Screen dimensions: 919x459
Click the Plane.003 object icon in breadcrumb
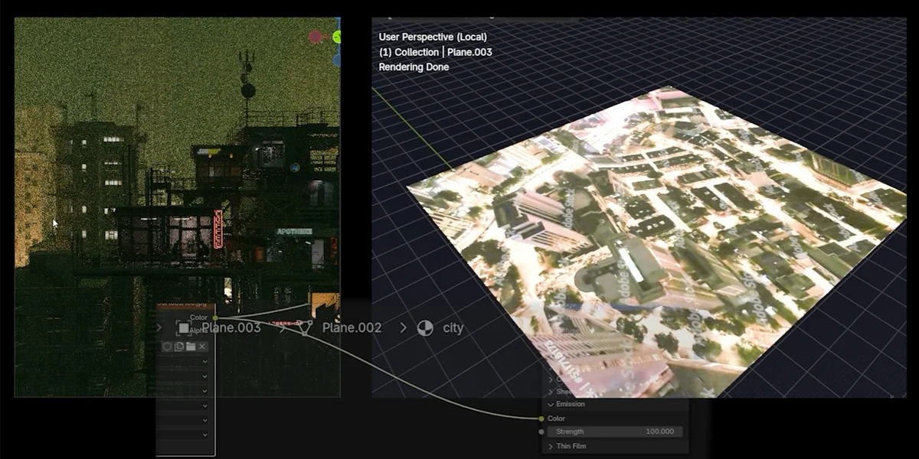coord(184,328)
